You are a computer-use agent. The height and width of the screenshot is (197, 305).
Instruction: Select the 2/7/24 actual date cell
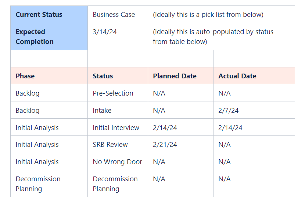tap(254, 110)
